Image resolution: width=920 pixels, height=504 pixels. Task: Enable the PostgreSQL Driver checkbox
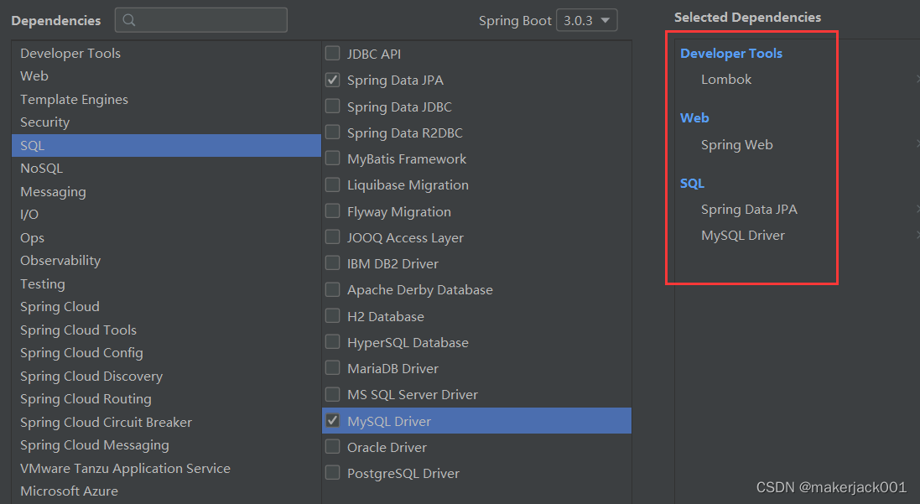(x=333, y=473)
